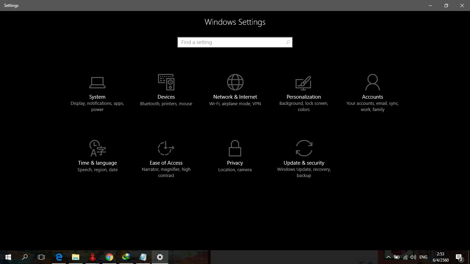Open the Windows Start menu

[8, 257]
